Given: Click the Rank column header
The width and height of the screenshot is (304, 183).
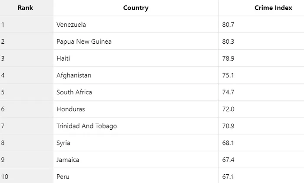Looking at the screenshot, I should click(25, 8).
